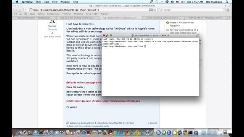Open Shell menu
Image resolution: width=244 pixels, height=137 pixels.
pyautogui.click(x=38, y=2)
